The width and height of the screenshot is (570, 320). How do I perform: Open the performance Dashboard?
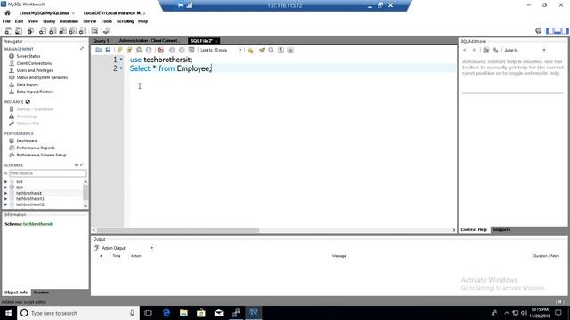click(27, 140)
